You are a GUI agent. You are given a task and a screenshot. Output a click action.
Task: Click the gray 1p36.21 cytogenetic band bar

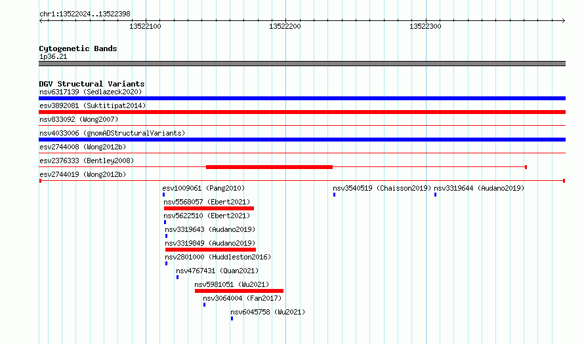302,64
